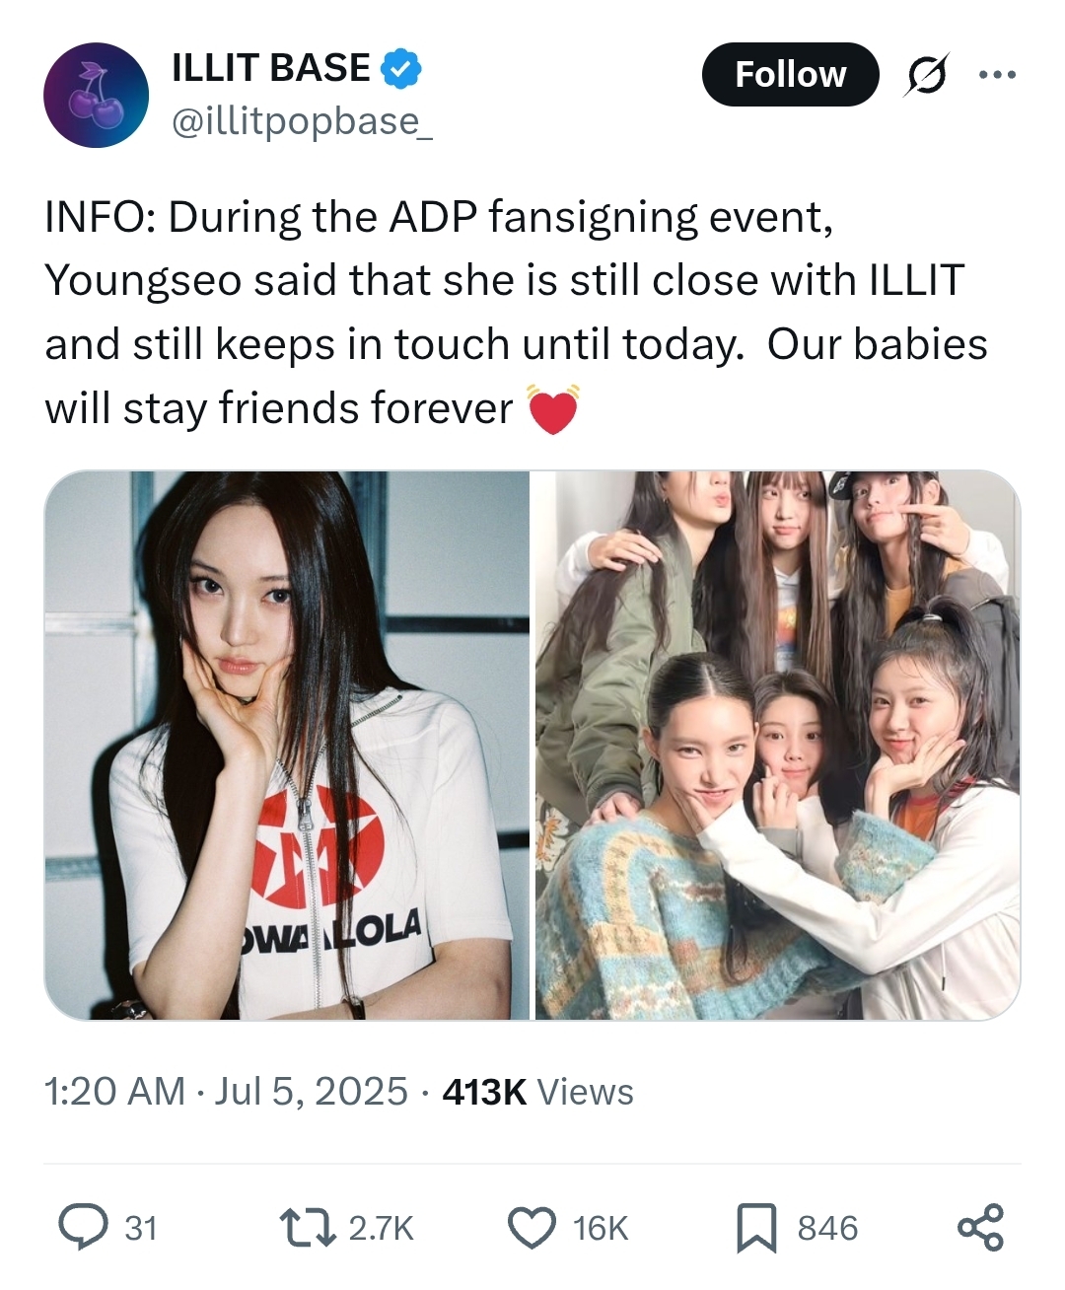This screenshot has width=1065, height=1290.
Task: Open the right group photo
Action: pyautogui.click(x=778, y=745)
